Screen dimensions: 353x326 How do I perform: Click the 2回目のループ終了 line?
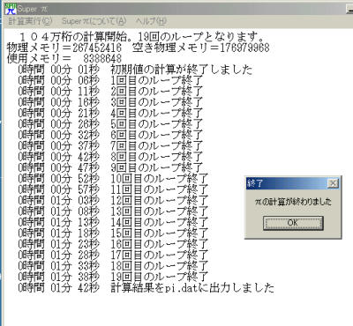click(x=110, y=91)
